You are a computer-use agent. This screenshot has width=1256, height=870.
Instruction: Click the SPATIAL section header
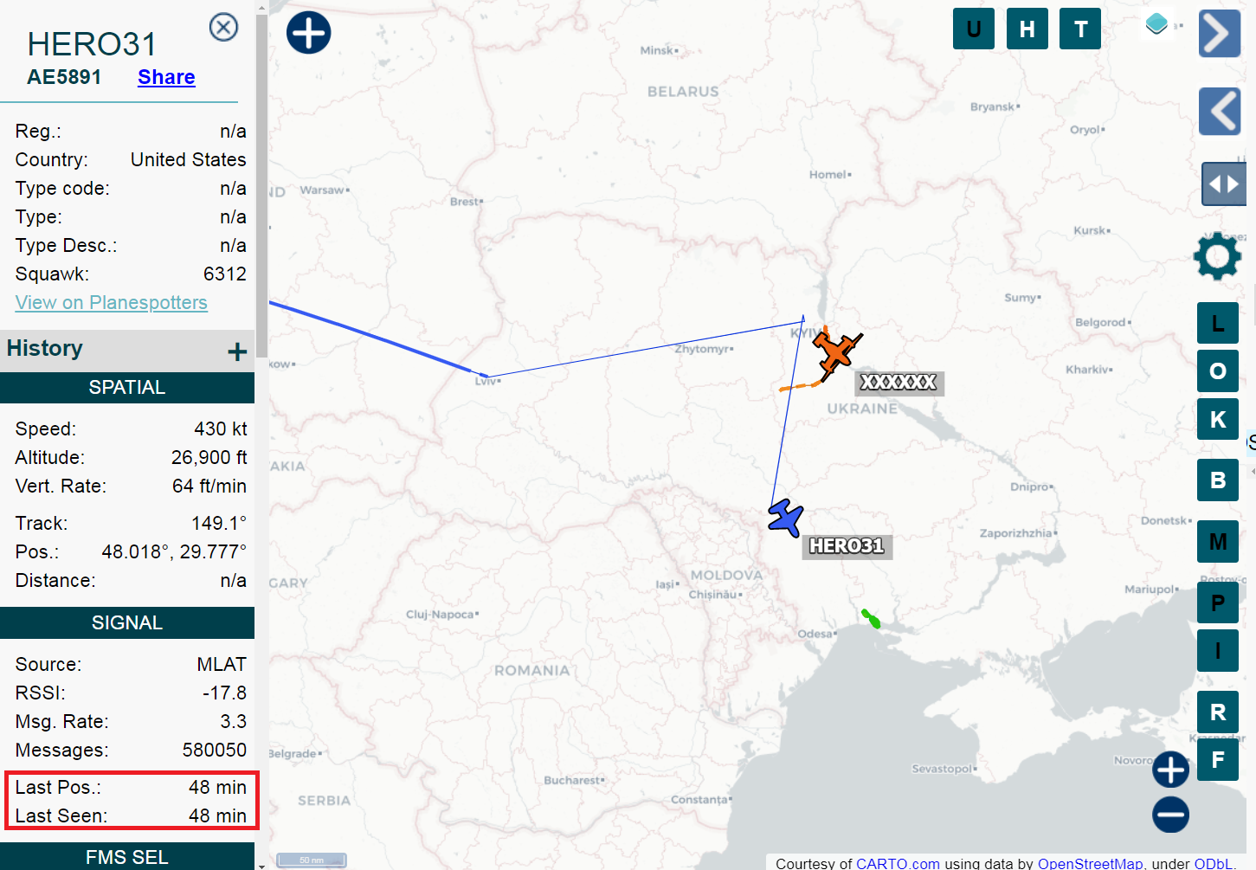tap(127, 388)
